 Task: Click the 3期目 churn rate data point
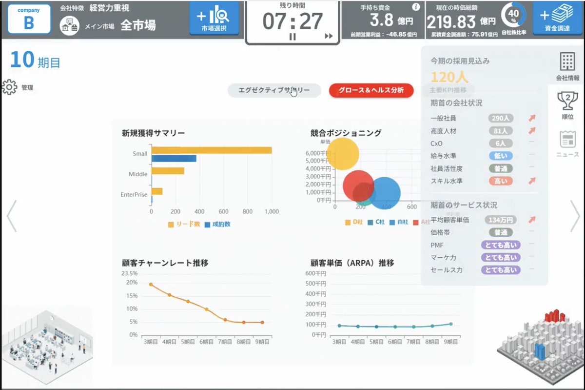(151, 284)
